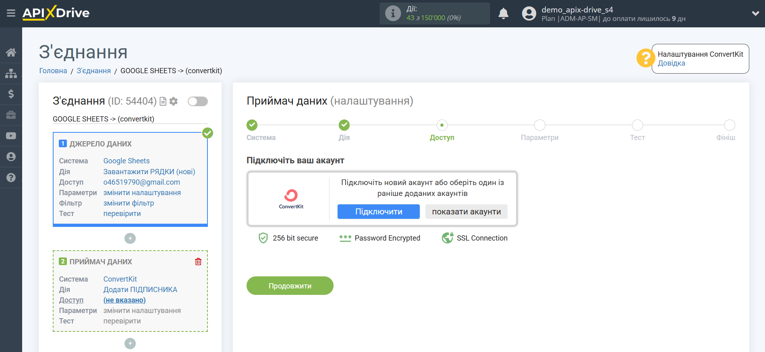
Task: Open the hamburger menu icon
Action: 11,13
